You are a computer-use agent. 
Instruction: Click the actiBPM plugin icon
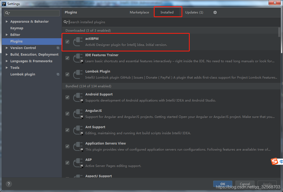(78, 42)
